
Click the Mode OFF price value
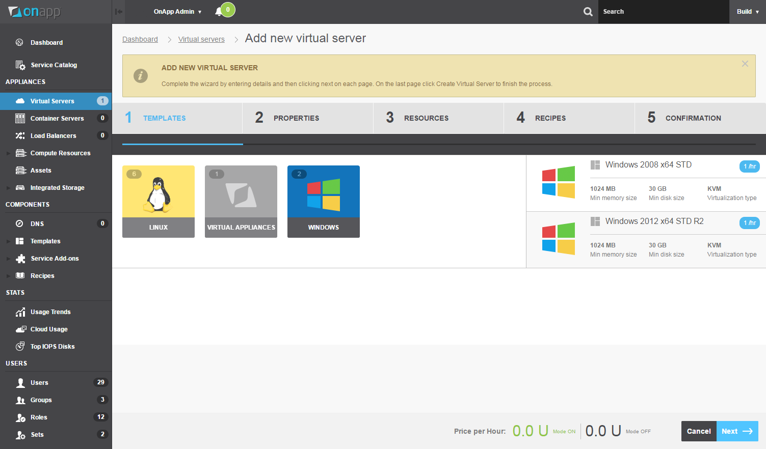(x=603, y=431)
